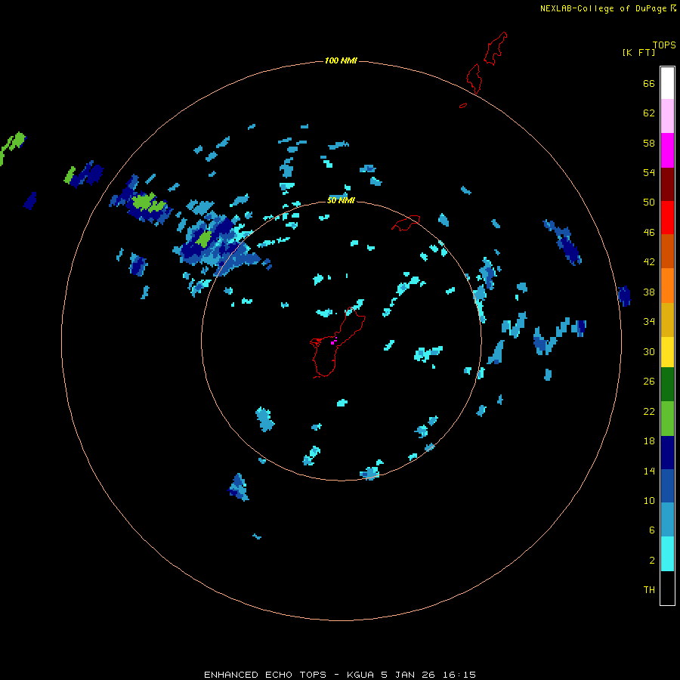
Task: Click the orange legend swatch beside 42
Action: tap(667, 286)
